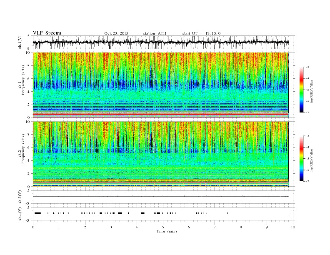
Task: Click inside the ch.2 spectrogram panel
Action: pos(161,154)
